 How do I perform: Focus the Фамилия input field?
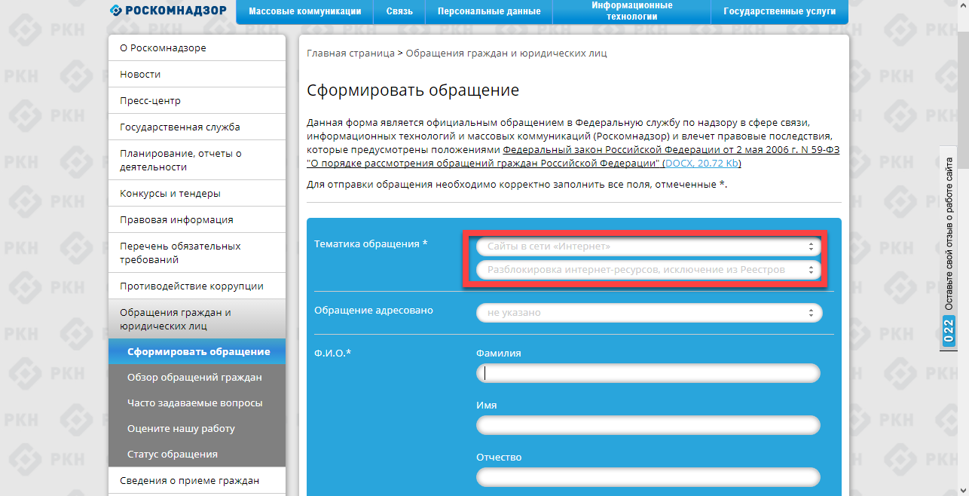click(x=648, y=373)
